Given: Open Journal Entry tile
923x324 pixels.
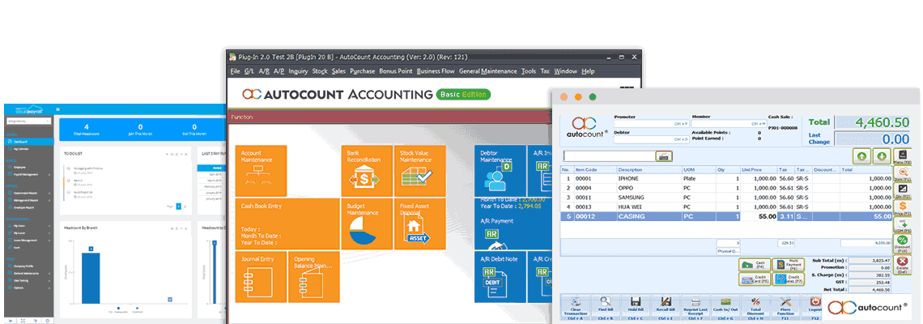Looking at the screenshot, I should tap(261, 277).
